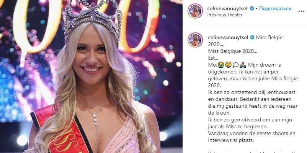Open the three-dot more options menu
Screen dimensions: 307x153
301,11
